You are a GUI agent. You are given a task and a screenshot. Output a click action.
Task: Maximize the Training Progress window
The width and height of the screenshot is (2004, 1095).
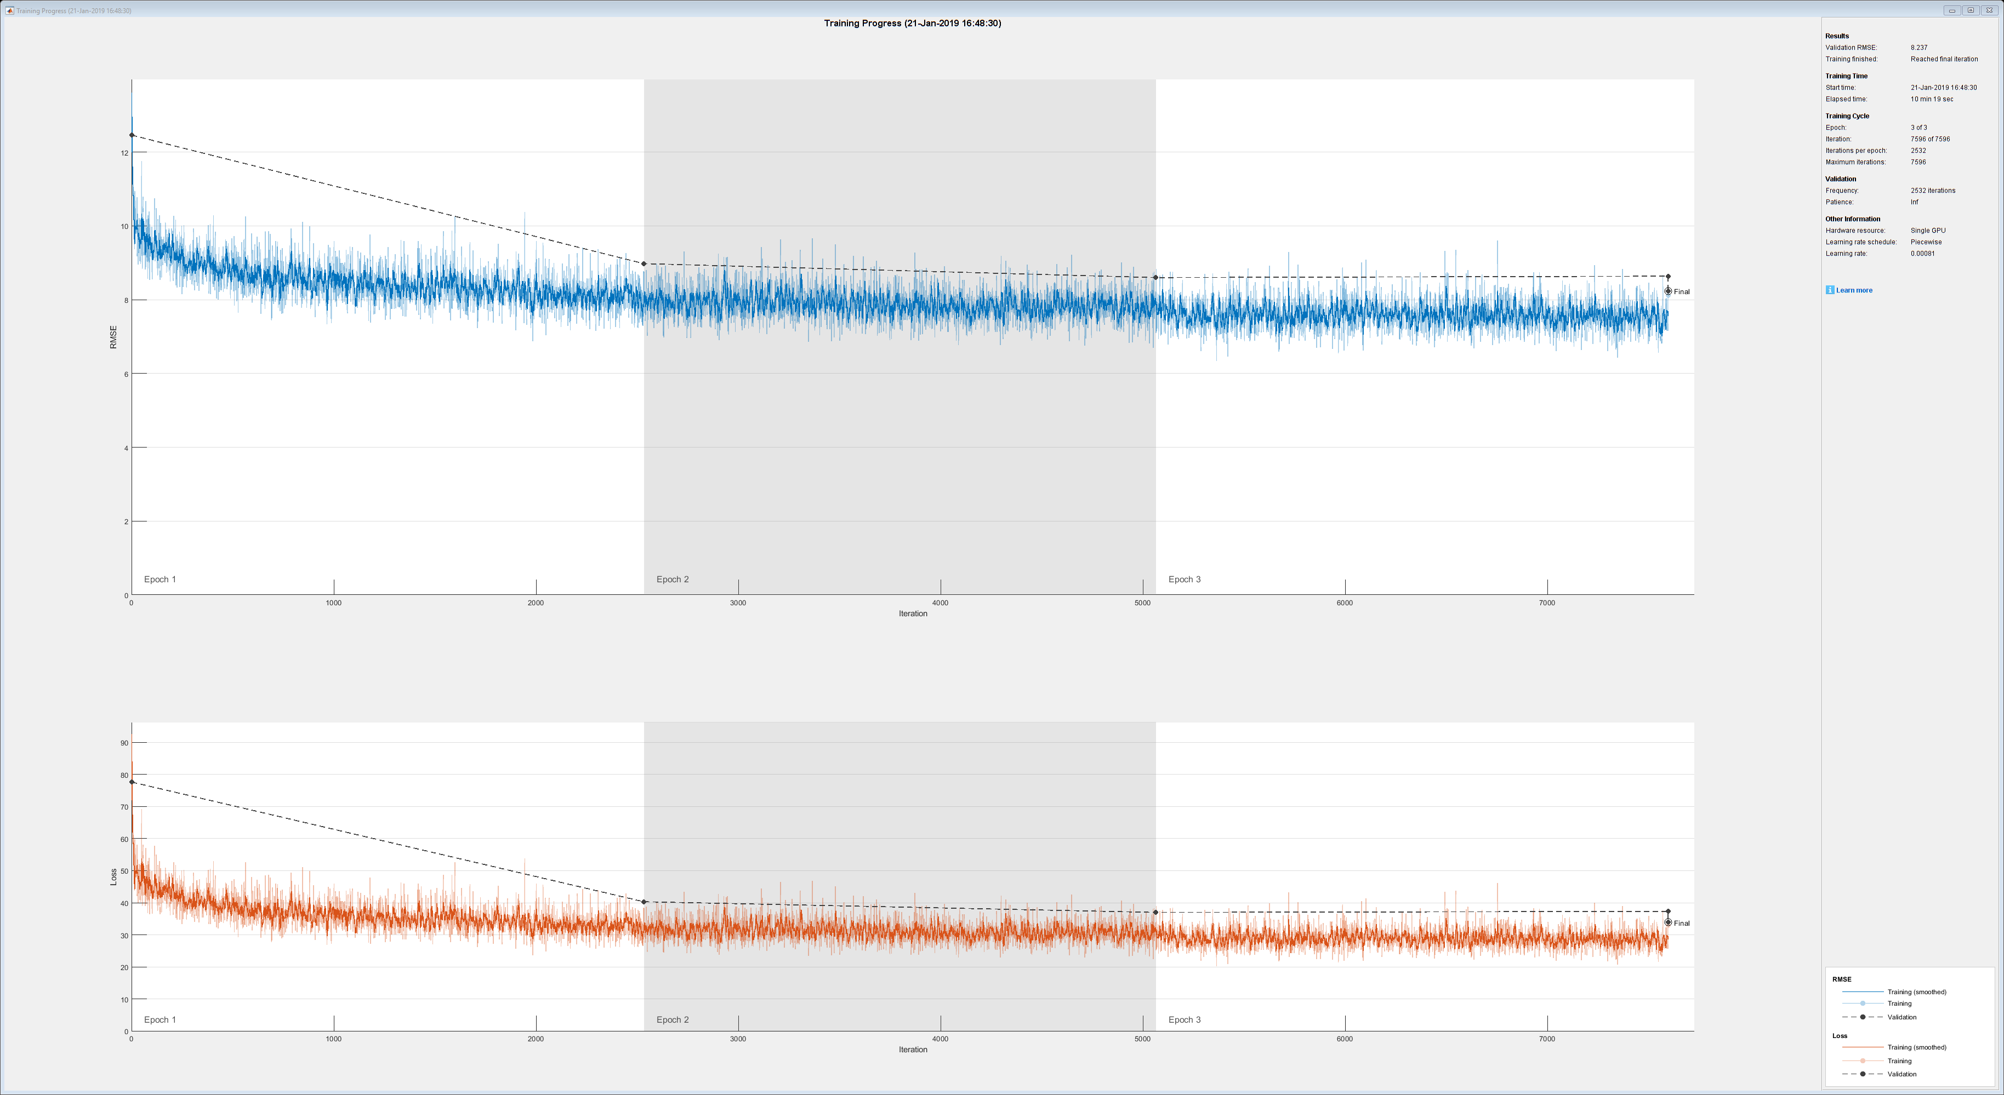pos(1971,10)
